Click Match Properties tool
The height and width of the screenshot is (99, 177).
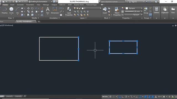[117, 11]
